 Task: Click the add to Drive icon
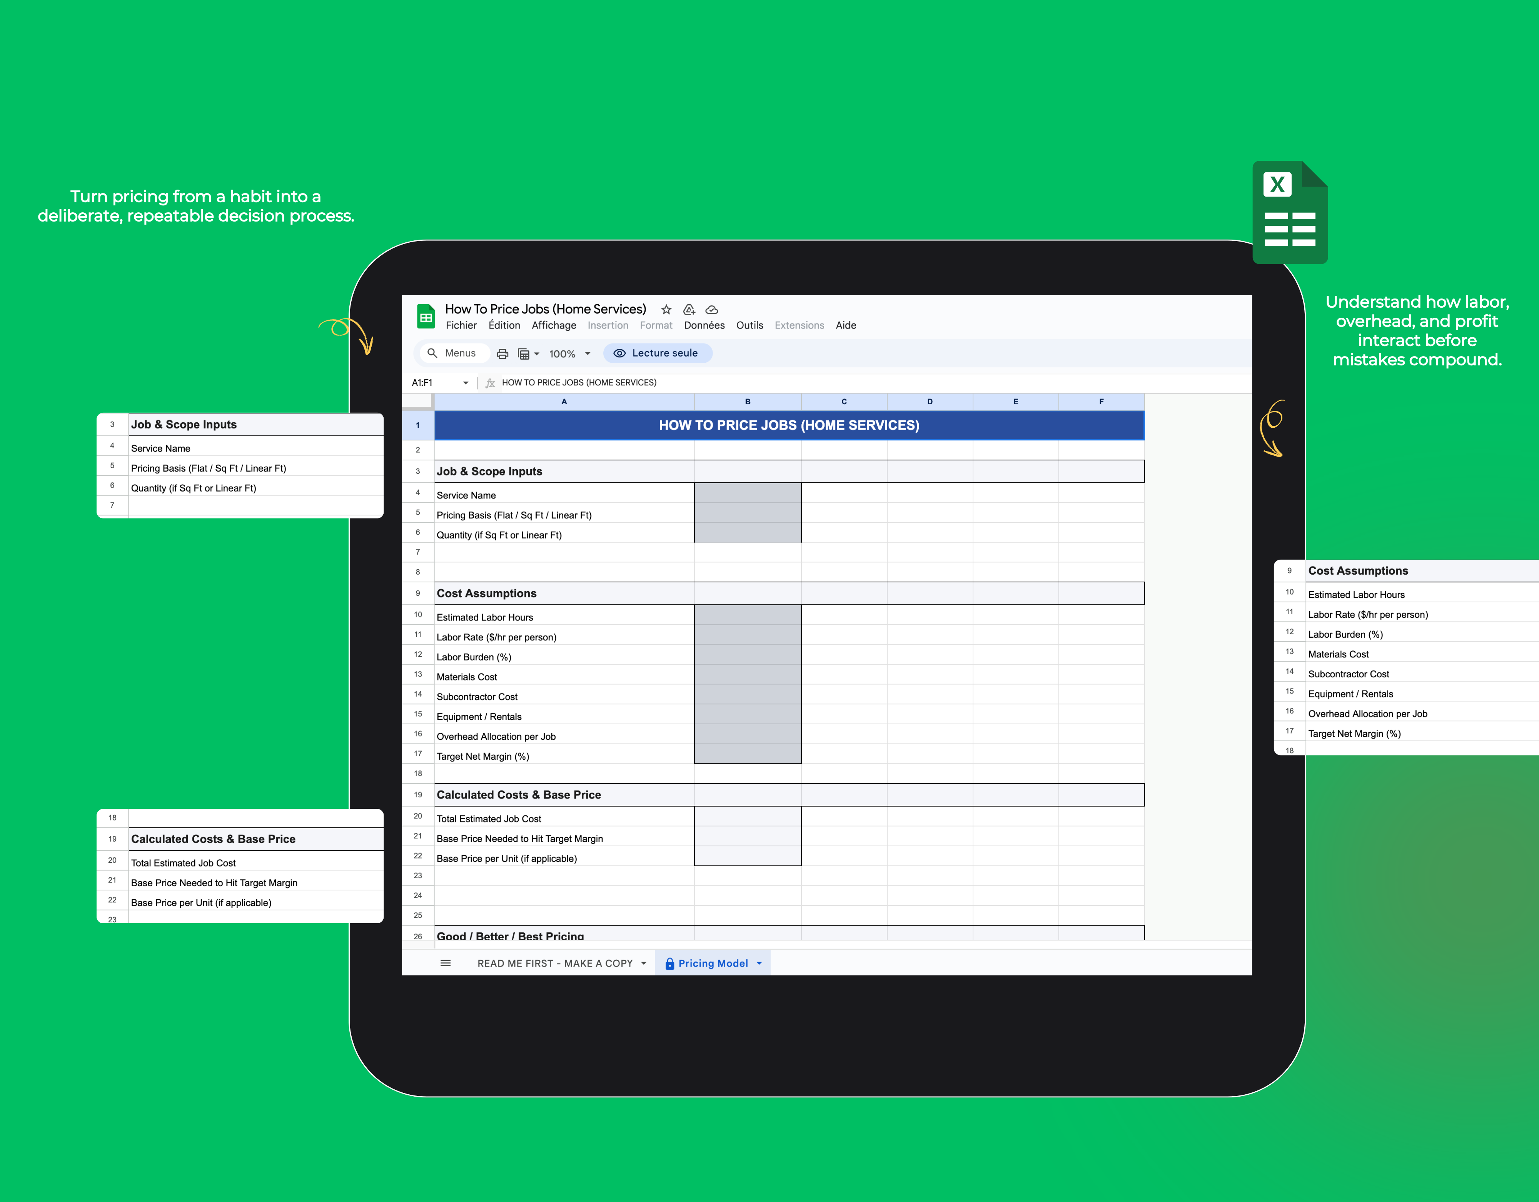[689, 309]
